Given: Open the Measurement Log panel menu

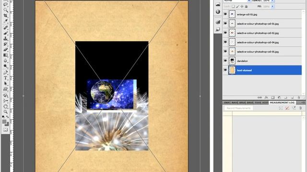Looking at the screenshot, I should [x=303, y=103].
